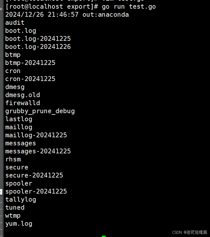
Task: Click the 'secure-20241225' line
Action: pos(34,175)
